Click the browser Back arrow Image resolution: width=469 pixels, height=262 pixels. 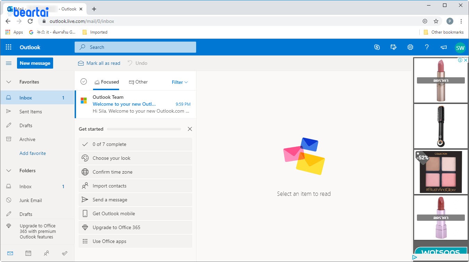click(x=8, y=21)
